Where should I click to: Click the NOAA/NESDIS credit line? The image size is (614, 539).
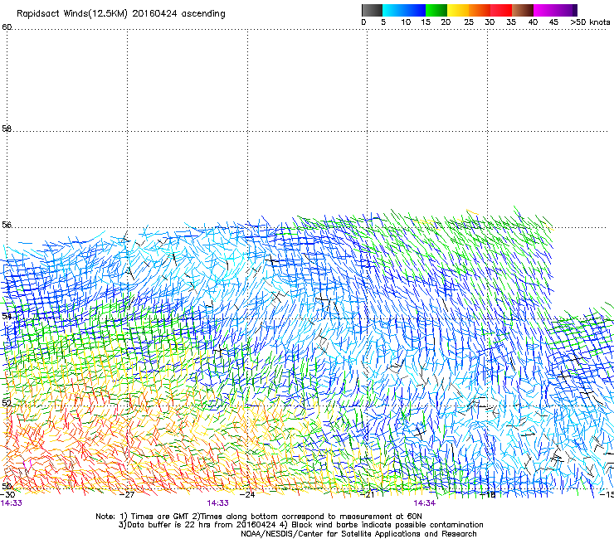tap(358, 534)
